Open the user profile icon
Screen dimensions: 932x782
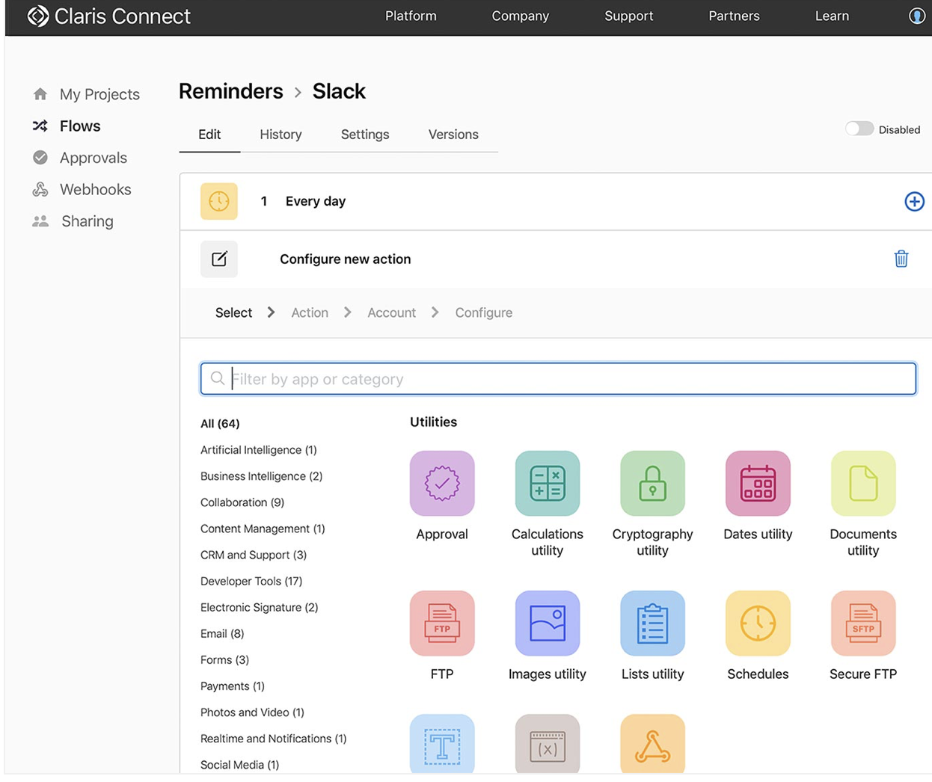(916, 16)
